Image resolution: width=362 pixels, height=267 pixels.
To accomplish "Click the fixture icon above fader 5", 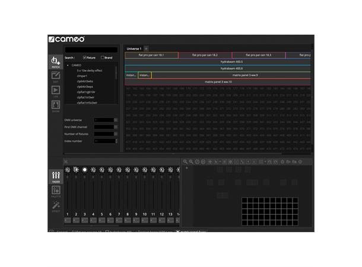I will pyautogui.click(x=101, y=170).
